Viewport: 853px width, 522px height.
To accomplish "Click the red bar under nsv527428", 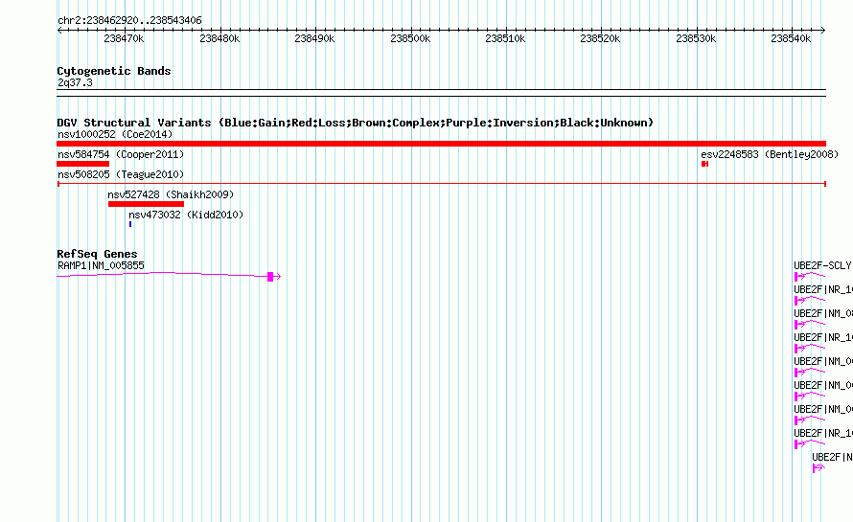I will [146, 204].
